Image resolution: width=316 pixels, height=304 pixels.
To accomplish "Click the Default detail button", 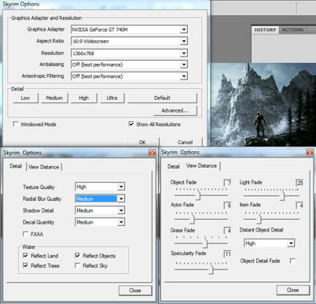I will pyautogui.click(x=162, y=98).
